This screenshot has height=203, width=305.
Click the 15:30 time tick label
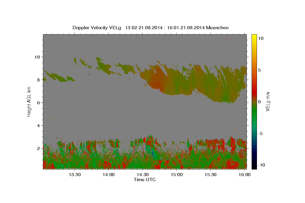click(x=211, y=175)
